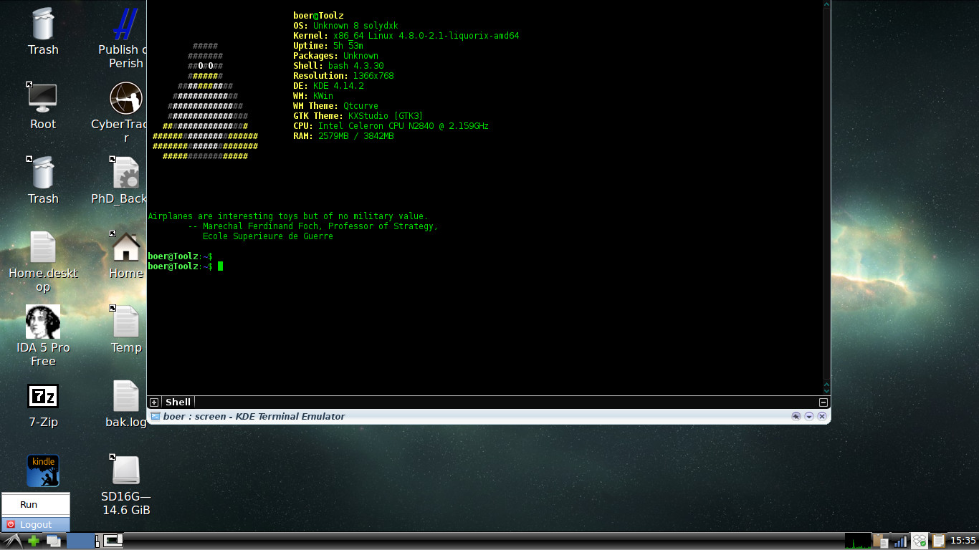
Task: Launch the 7-Zip desktop icon
Action: pyautogui.click(x=43, y=396)
